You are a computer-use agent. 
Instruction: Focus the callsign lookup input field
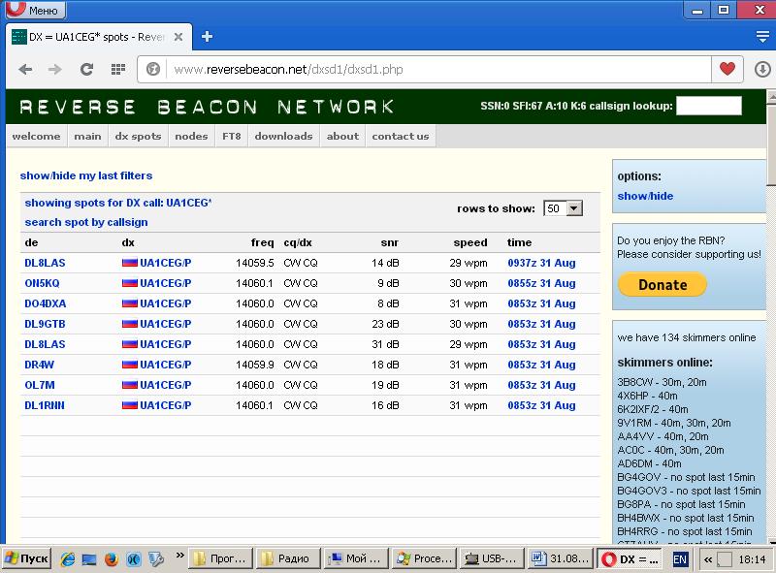[x=709, y=106]
